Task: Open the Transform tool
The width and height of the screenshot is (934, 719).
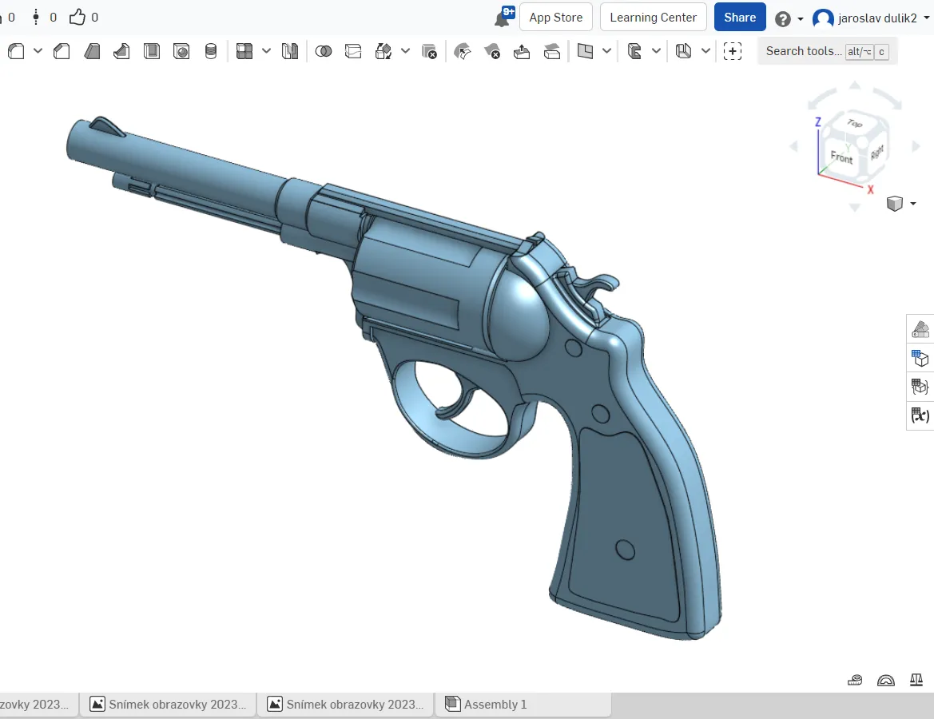Action: tap(385, 50)
